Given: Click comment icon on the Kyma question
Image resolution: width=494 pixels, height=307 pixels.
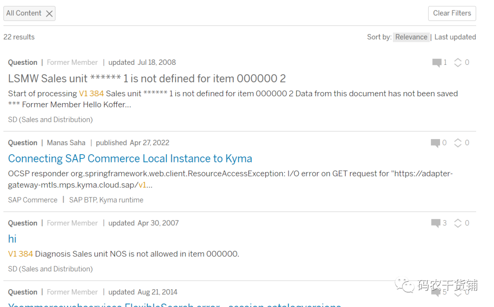Looking at the screenshot, I should [x=435, y=143].
